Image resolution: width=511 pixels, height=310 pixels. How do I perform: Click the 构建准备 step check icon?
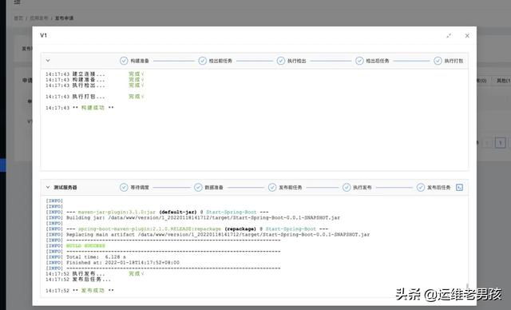pos(124,61)
